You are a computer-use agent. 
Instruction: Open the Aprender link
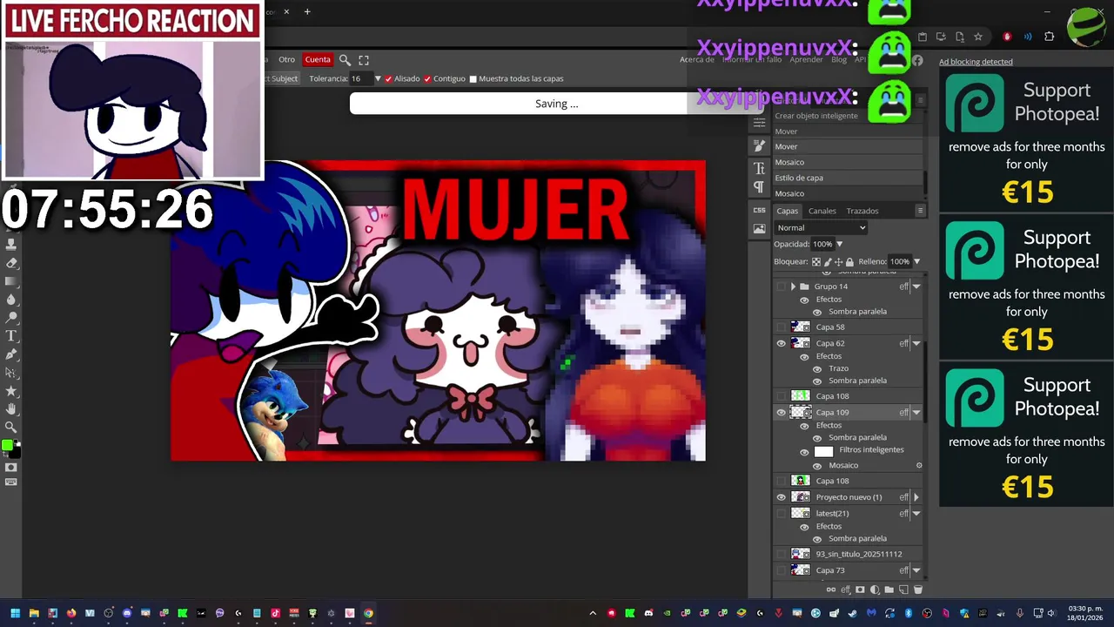806,59
